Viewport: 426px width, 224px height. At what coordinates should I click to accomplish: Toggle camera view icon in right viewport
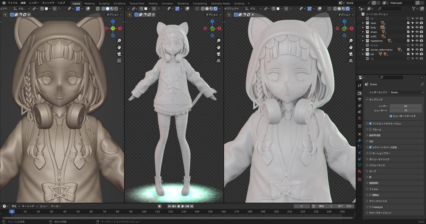351,54
